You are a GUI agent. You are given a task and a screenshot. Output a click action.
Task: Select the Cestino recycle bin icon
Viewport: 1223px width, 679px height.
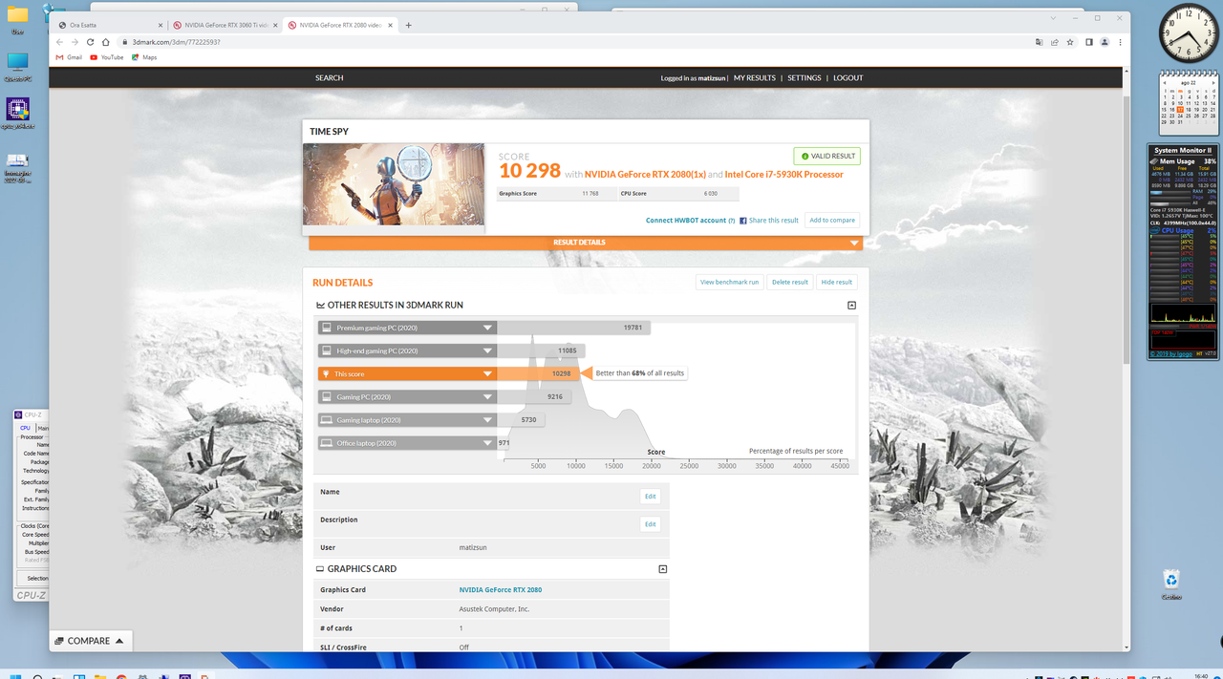click(1171, 584)
